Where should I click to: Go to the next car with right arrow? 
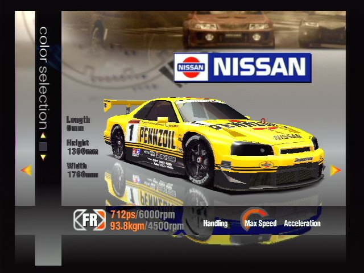pyautogui.click(x=336, y=170)
